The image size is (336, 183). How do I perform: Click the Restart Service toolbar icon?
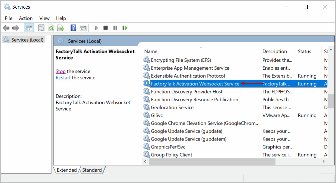[x=125, y=28]
